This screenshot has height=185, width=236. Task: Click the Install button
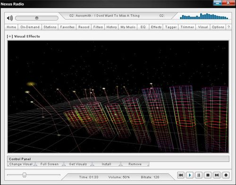[106, 164]
